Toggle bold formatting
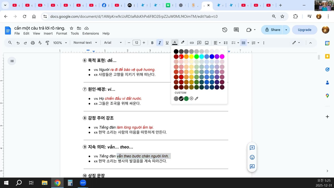This screenshot has height=188, width=334. 152,43
